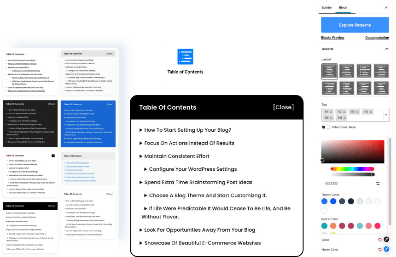
Task: Pick the slate gray-blue Theme Color swatch
Action: click(342, 201)
